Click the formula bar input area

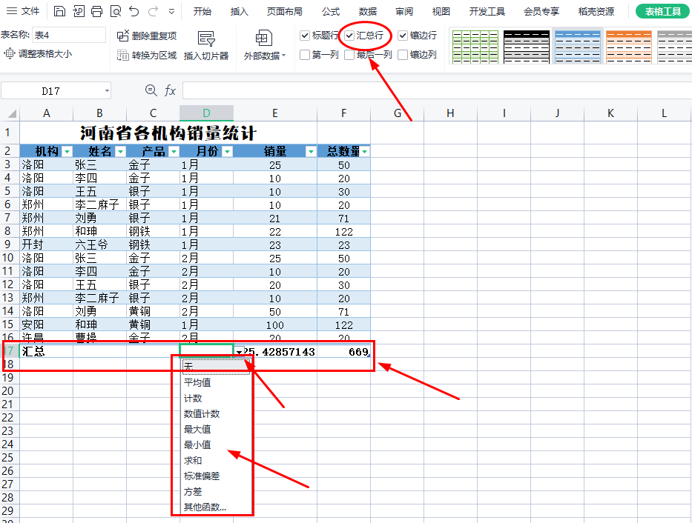coord(437,91)
